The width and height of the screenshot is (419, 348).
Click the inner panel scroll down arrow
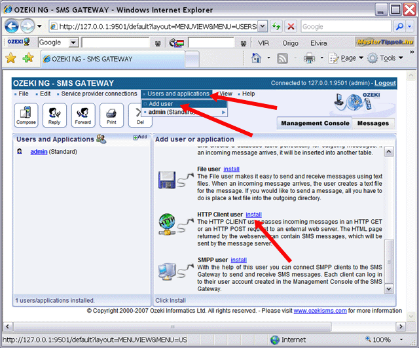pos(389,288)
